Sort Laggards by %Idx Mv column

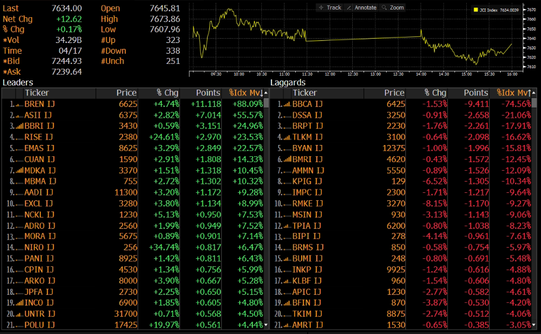pyautogui.click(x=514, y=93)
